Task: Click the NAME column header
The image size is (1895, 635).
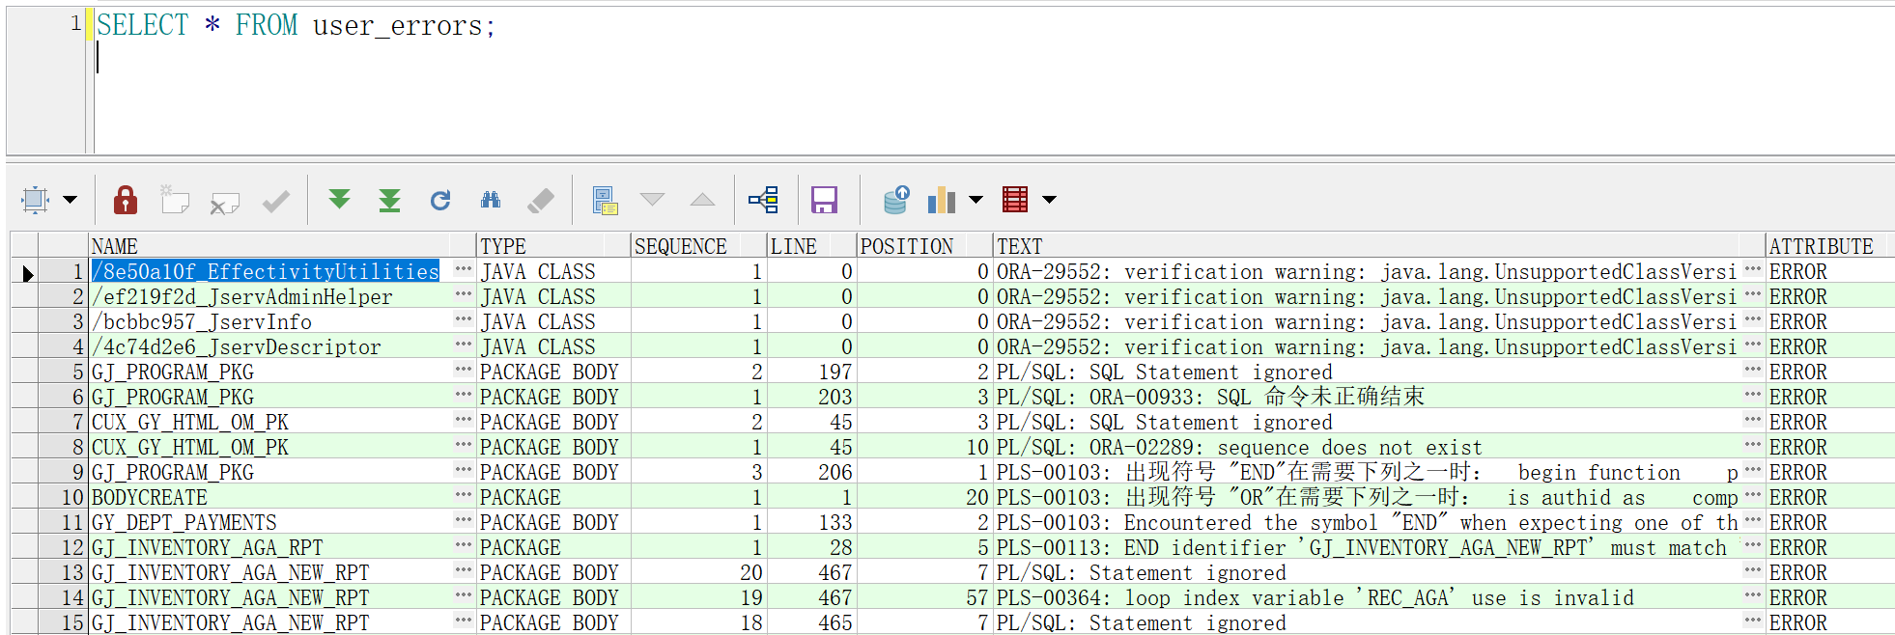Action: [115, 246]
